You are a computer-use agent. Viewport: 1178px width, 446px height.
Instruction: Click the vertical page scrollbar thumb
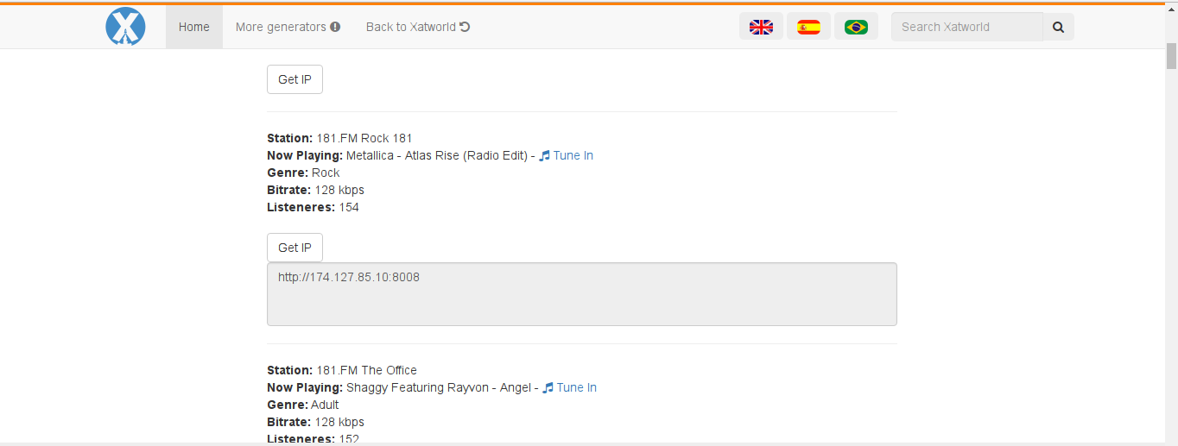click(x=1171, y=56)
